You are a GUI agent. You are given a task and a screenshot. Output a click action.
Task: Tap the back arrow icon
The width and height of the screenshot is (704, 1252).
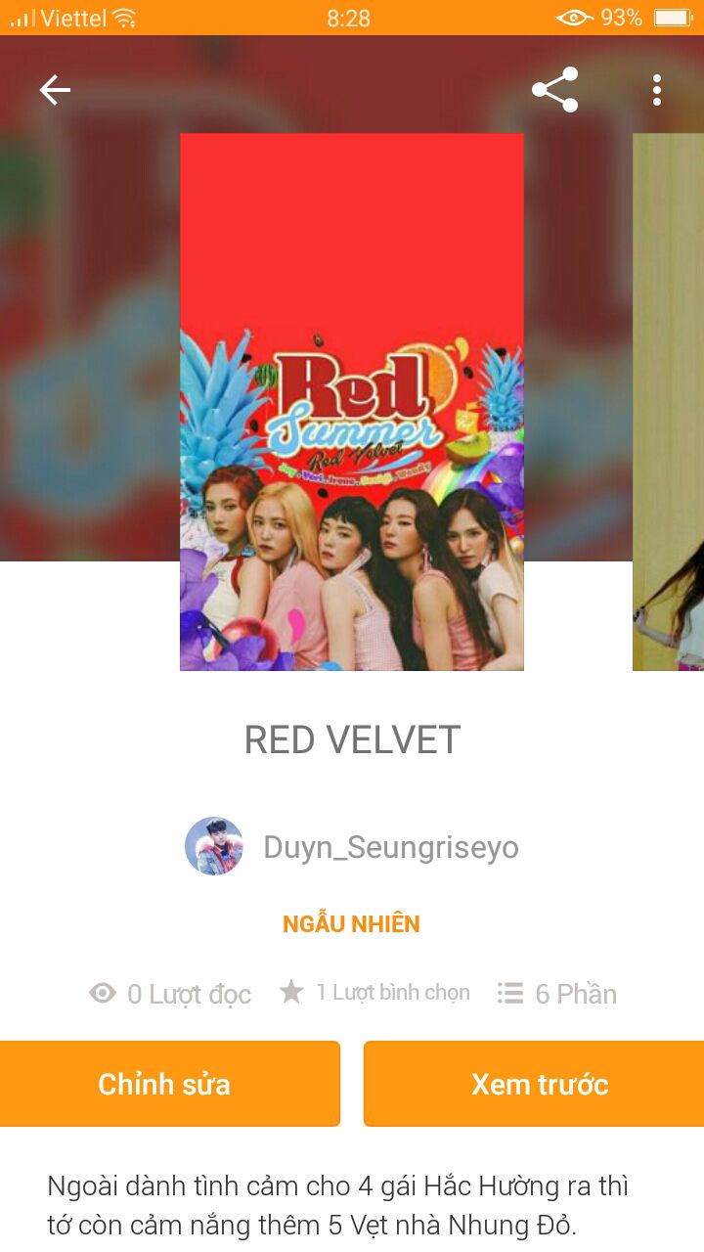coord(55,91)
